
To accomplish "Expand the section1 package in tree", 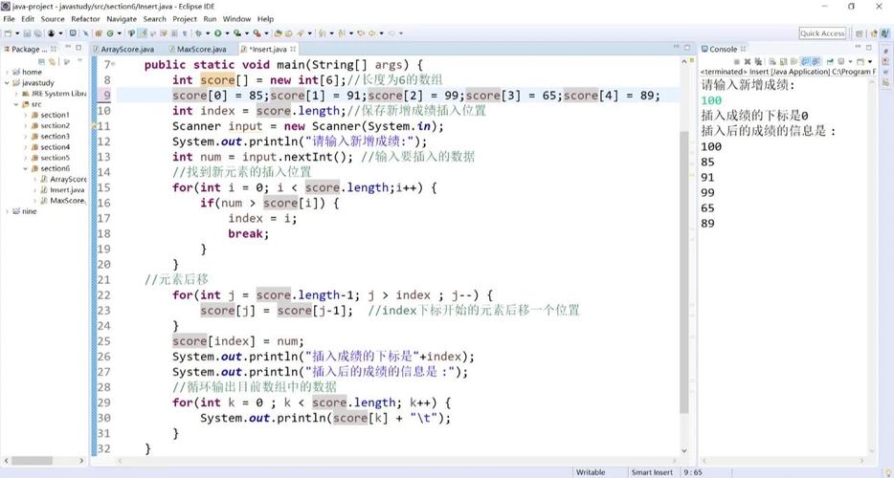I will (26, 115).
